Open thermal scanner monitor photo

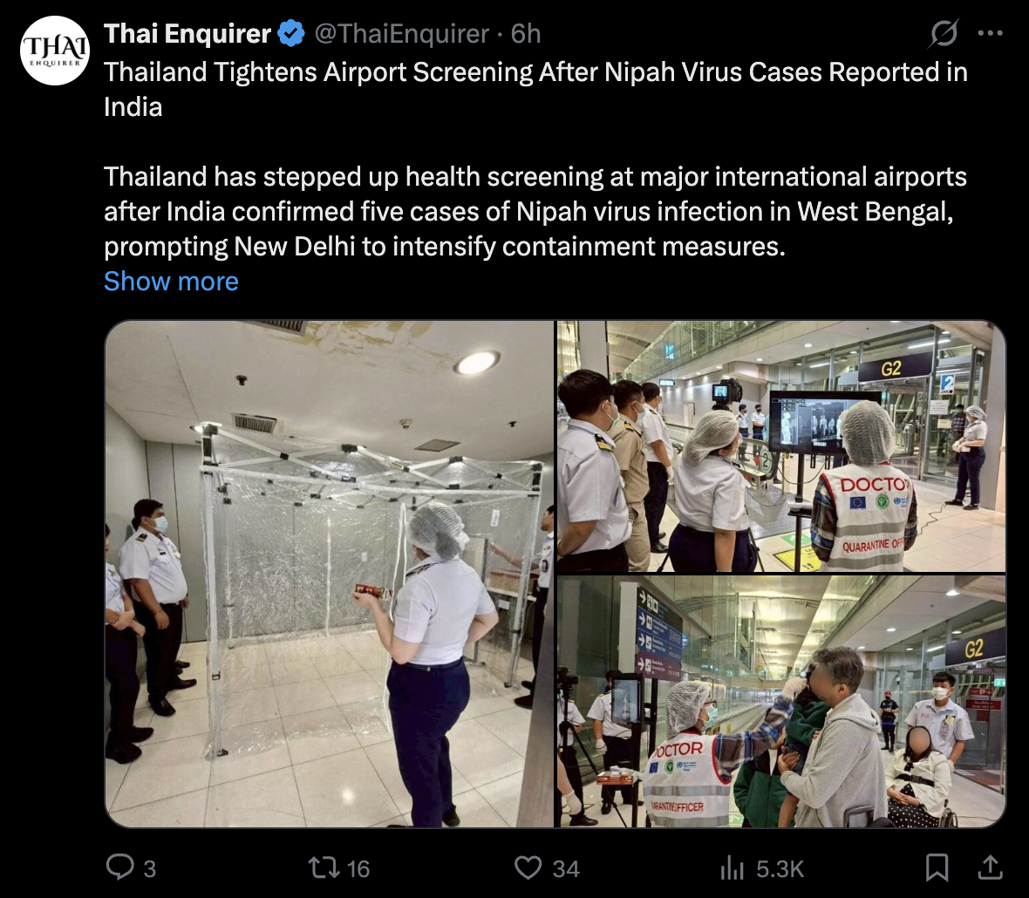point(781,446)
